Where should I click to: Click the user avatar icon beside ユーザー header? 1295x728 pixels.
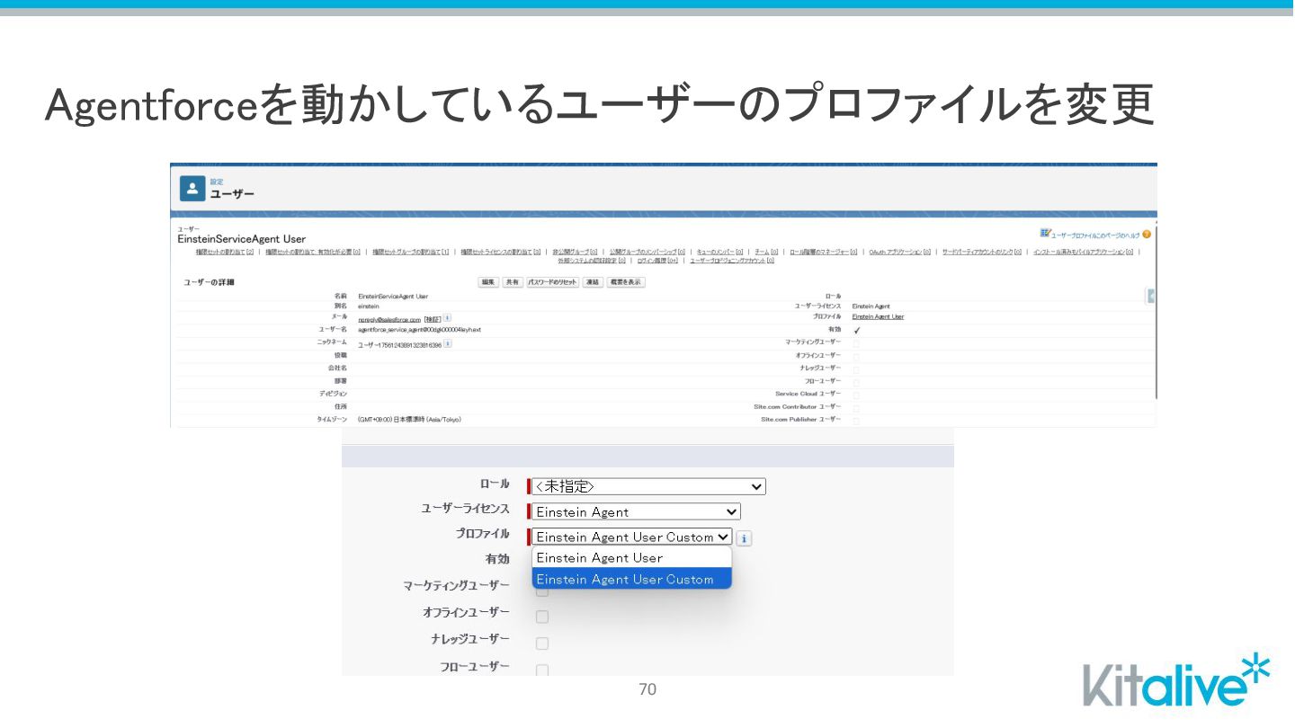tap(192, 189)
